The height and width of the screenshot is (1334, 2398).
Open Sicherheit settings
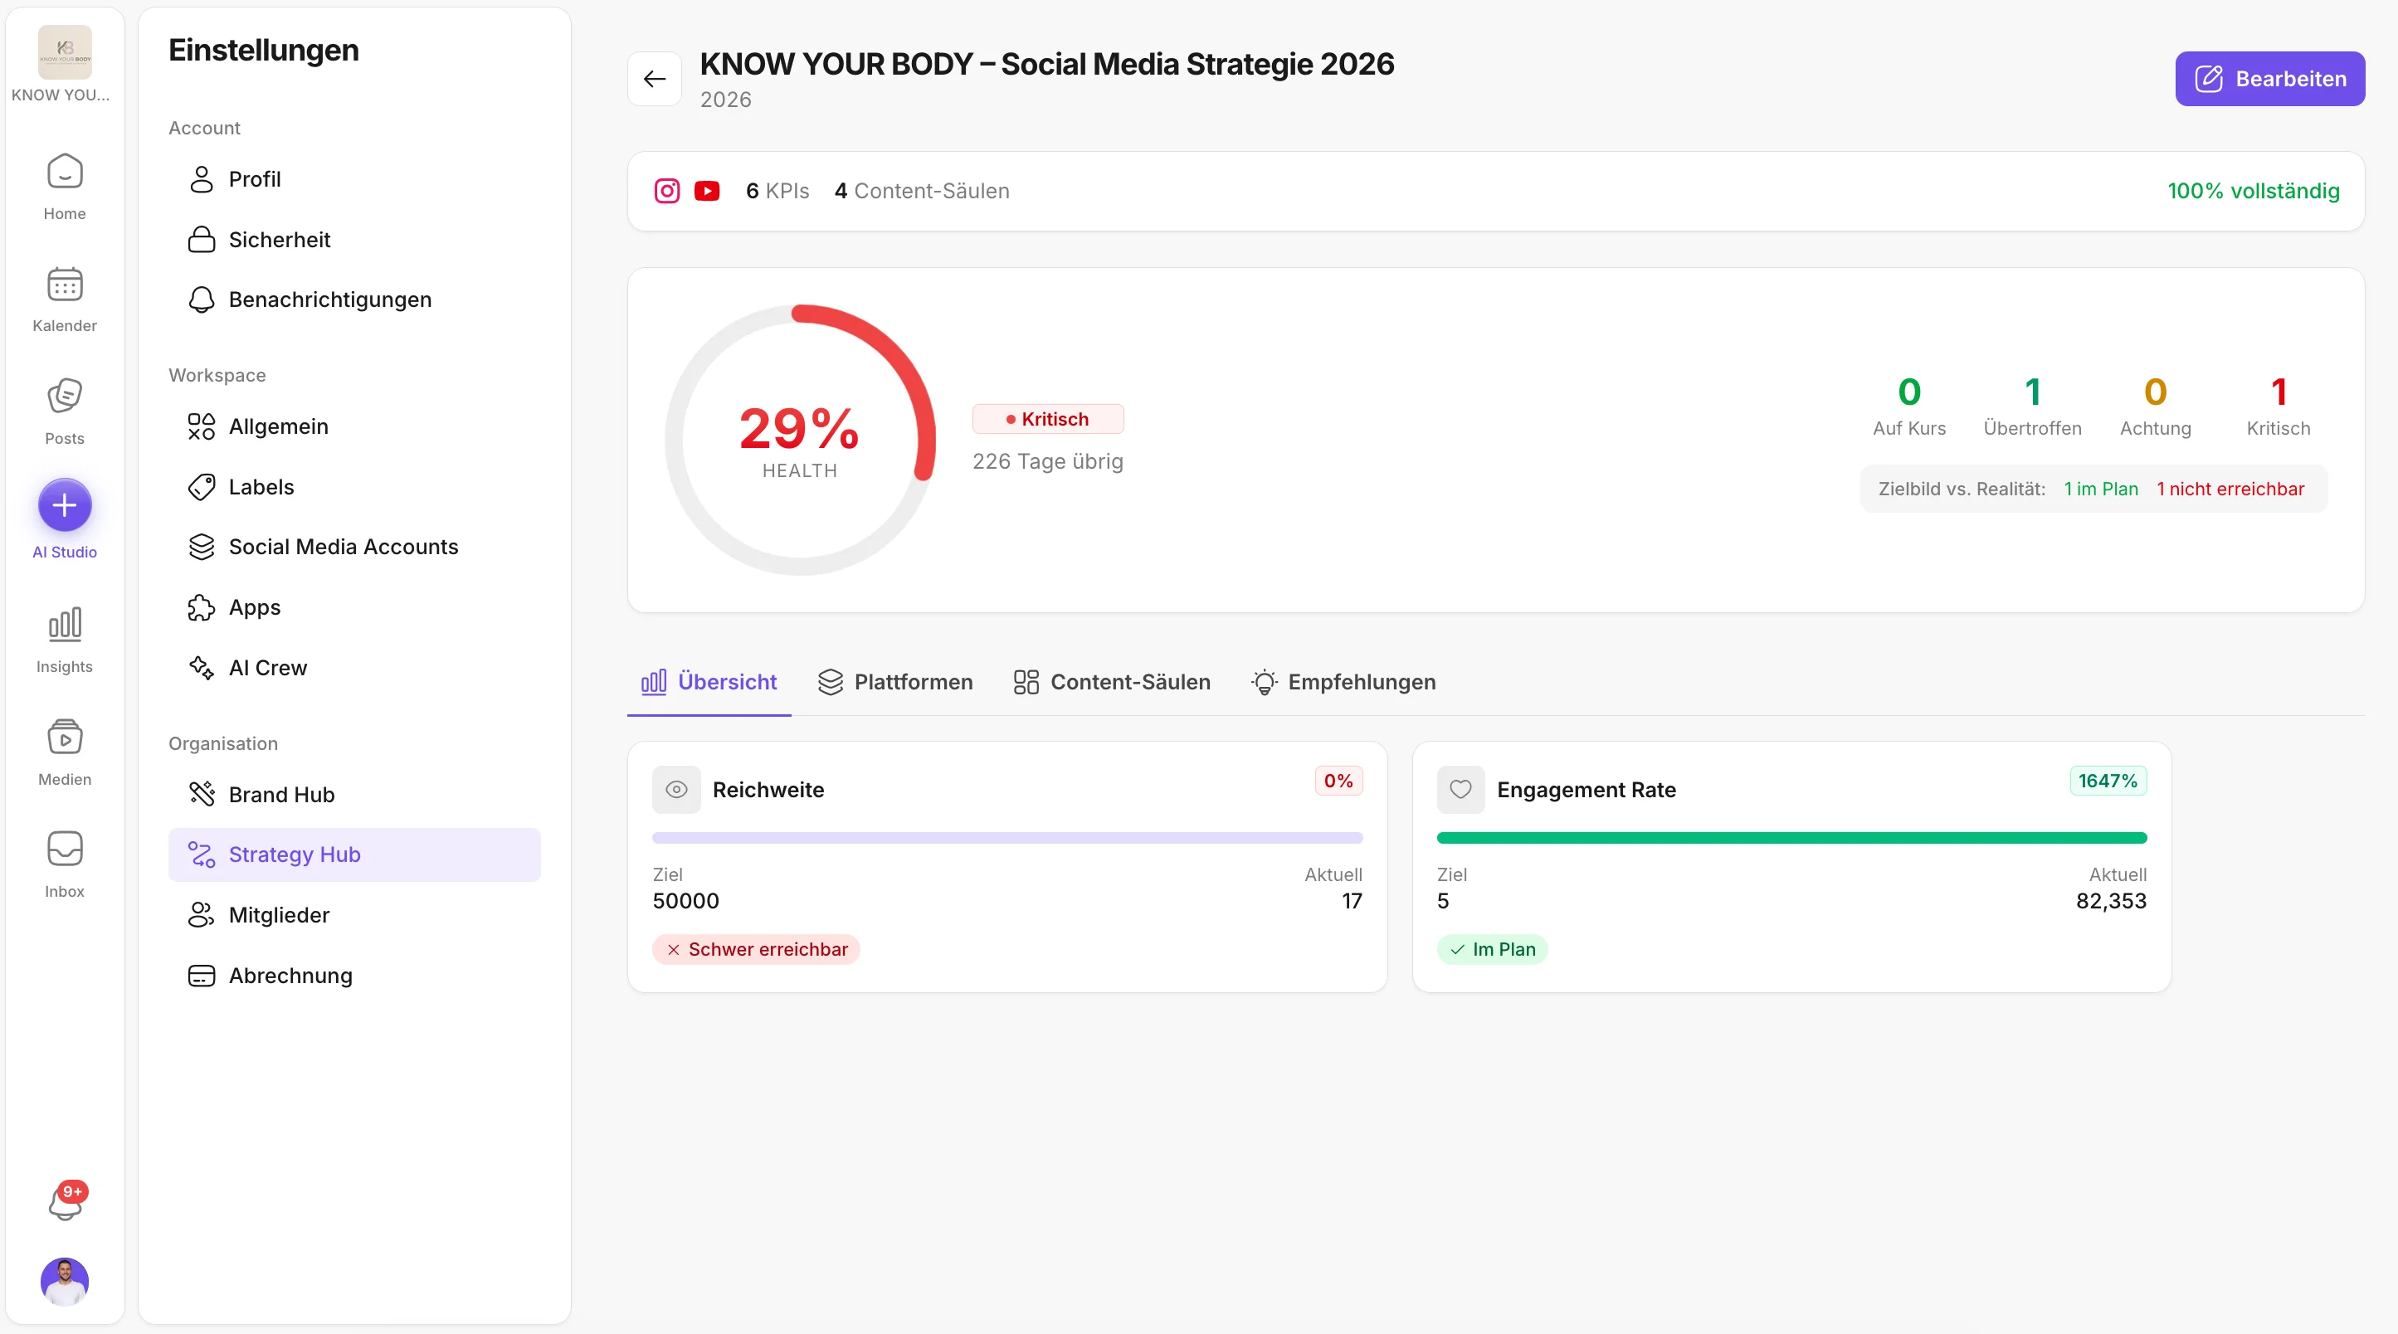(x=353, y=239)
